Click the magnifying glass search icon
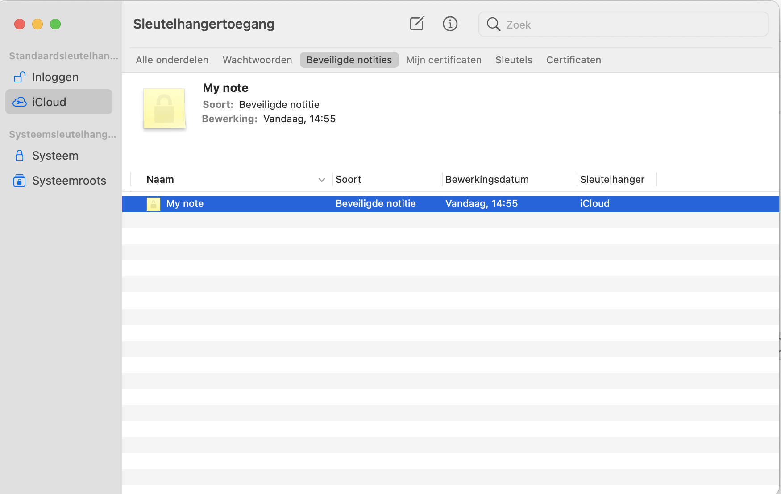This screenshot has width=781, height=494. (x=493, y=24)
